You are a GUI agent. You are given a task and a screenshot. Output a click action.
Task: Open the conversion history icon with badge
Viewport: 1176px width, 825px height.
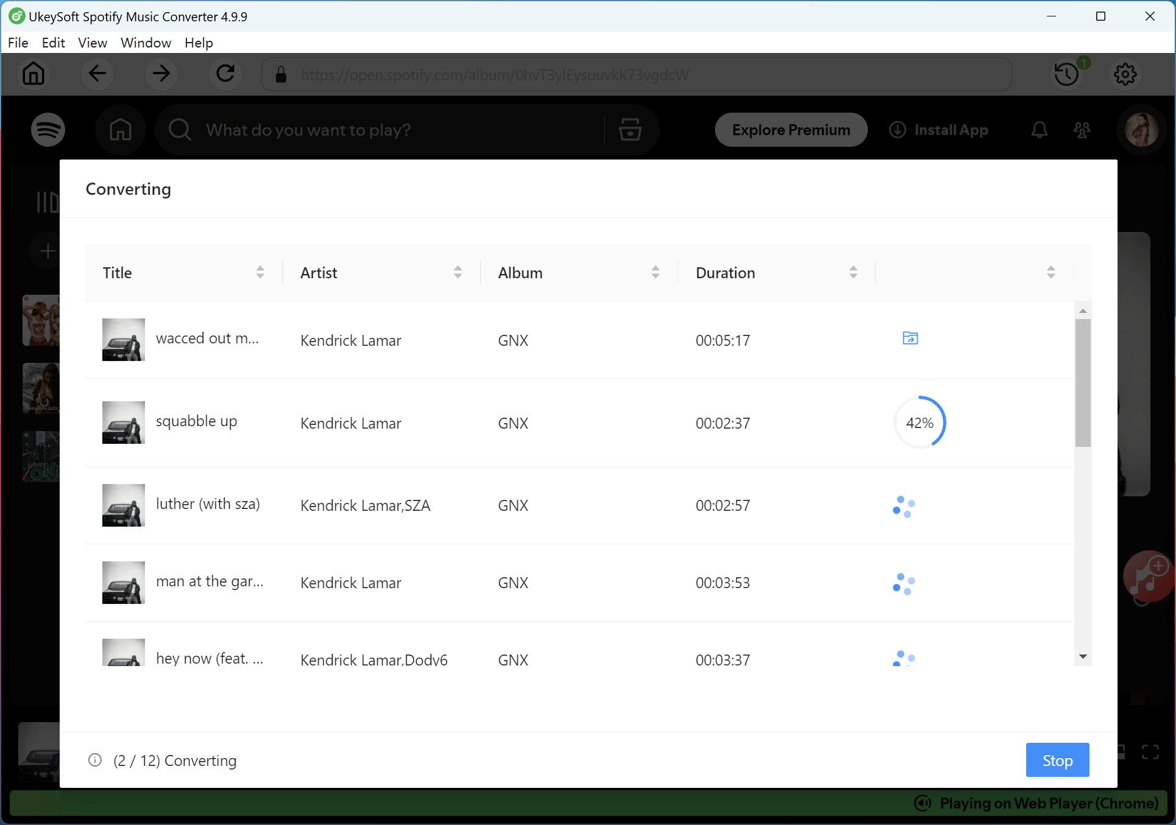click(x=1066, y=74)
